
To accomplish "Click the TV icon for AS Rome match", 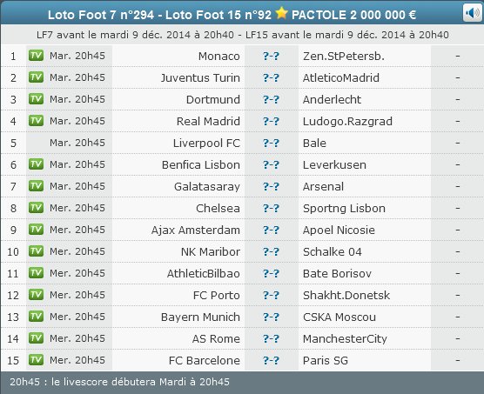I will pos(36,338).
